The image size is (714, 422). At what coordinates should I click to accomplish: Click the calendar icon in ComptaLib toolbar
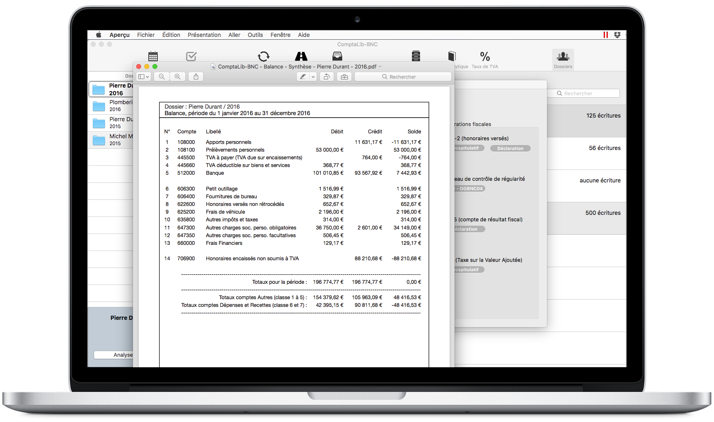[x=153, y=56]
